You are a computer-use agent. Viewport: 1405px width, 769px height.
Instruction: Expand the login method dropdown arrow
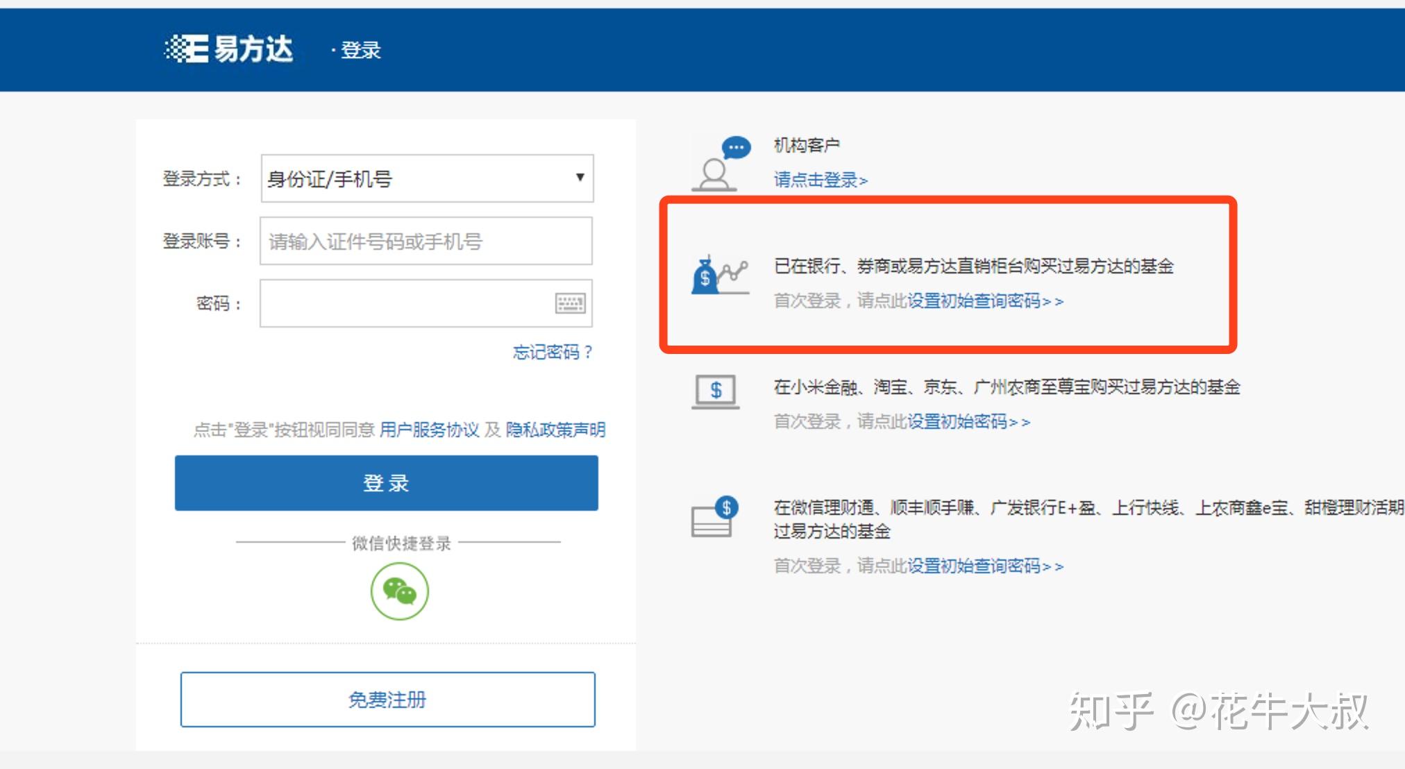pos(580,178)
